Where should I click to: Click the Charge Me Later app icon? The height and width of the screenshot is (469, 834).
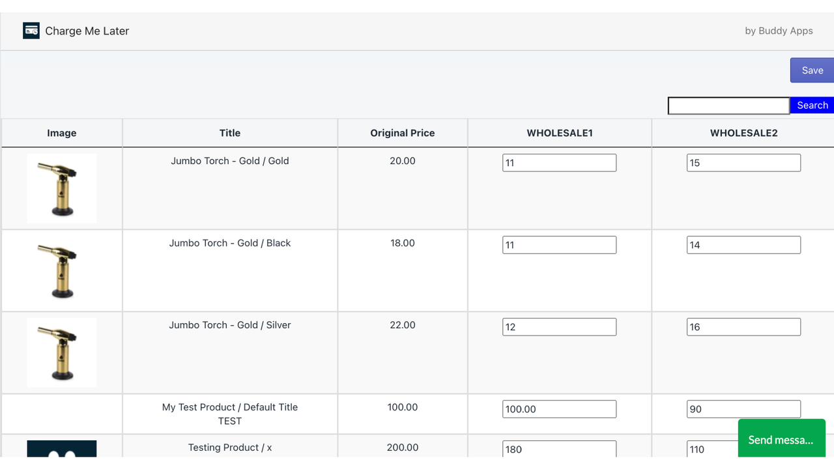tap(31, 31)
